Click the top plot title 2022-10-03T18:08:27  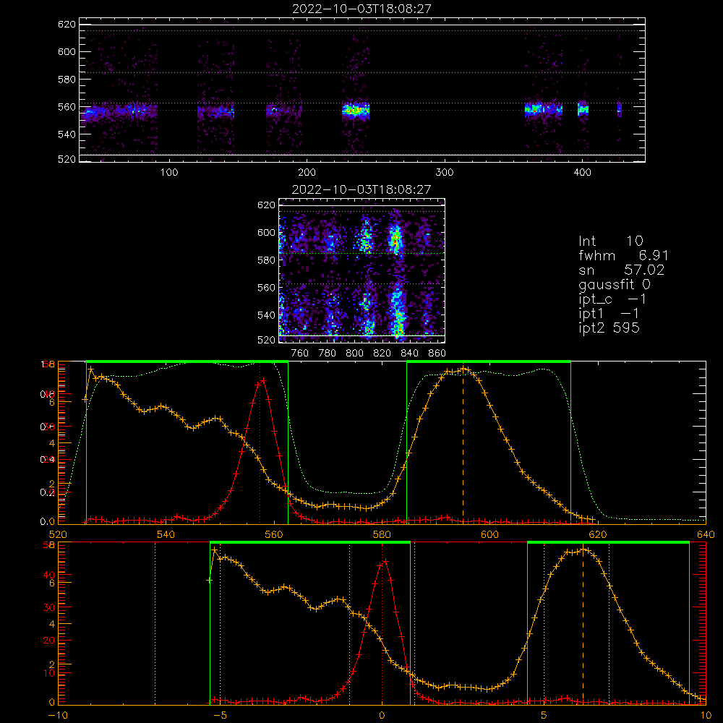pyautogui.click(x=361, y=9)
